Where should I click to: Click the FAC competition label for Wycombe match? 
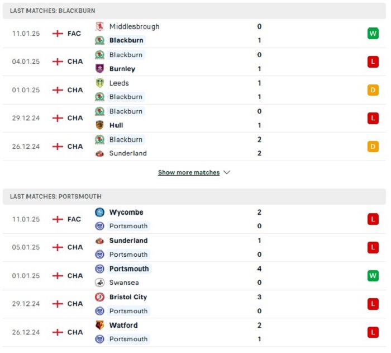coord(74,219)
